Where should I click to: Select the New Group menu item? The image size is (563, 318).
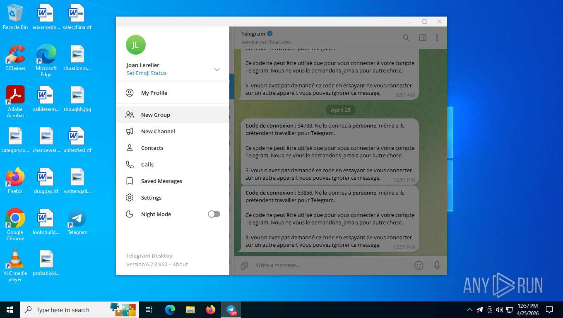[x=173, y=115]
